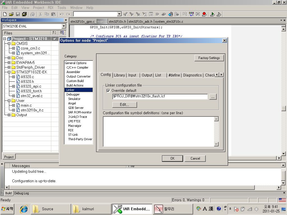Viewport: 287px width, 215px height.
Task: Click the linker configuration file path field
Action: point(160,96)
